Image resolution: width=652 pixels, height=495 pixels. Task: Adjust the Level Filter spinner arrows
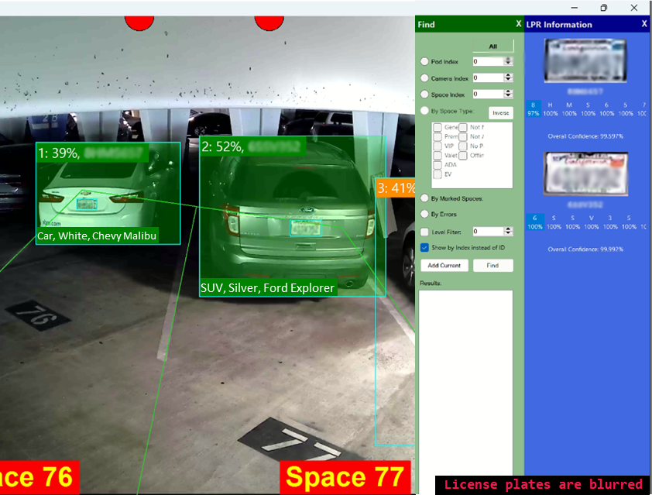(x=508, y=232)
